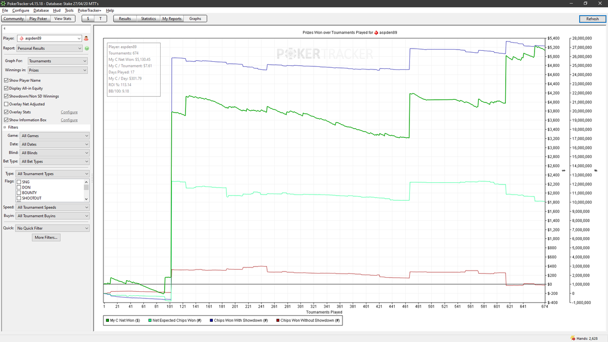Click the graph title with aspden89

coord(350,32)
